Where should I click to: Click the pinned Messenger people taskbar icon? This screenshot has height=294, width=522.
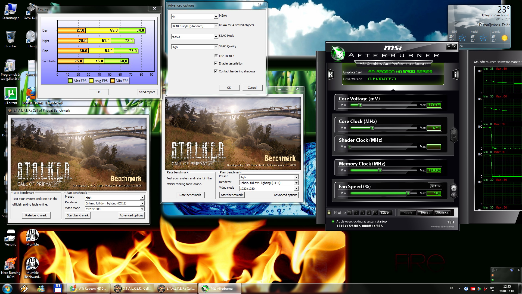click(x=41, y=289)
